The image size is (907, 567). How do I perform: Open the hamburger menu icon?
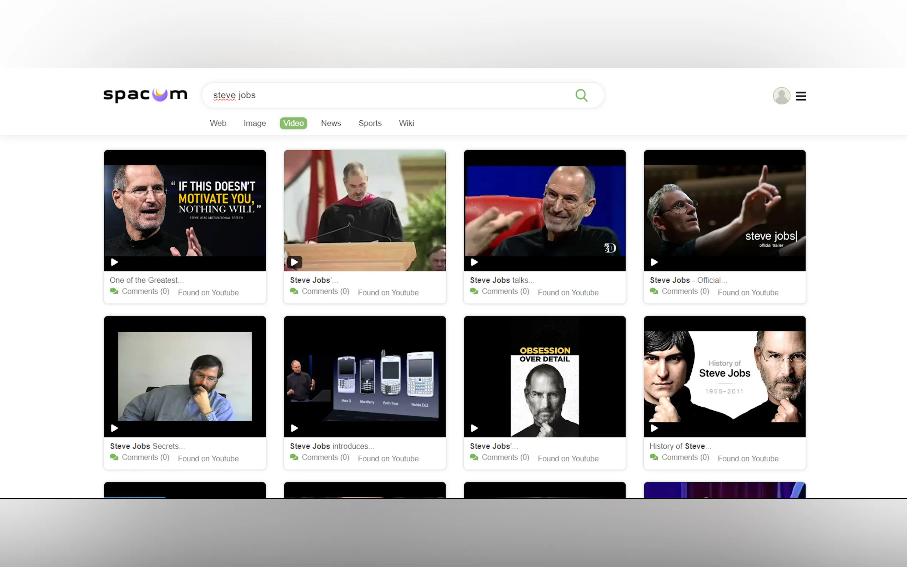[x=801, y=96]
